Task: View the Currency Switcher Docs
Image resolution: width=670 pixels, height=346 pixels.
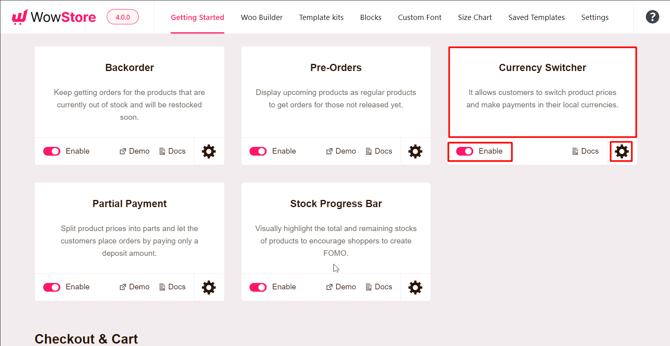Action: pyautogui.click(x=585, y=151)
